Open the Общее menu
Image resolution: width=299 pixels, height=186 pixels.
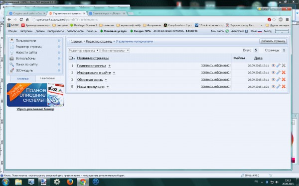pyautogui.click(x=12, y=31)
